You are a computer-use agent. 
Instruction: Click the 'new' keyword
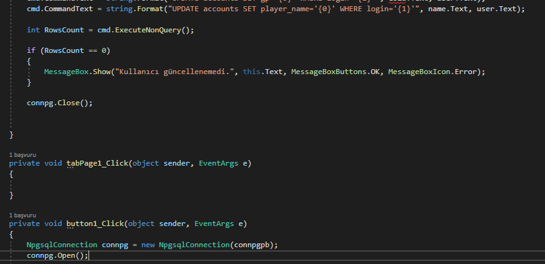[148, 245]
